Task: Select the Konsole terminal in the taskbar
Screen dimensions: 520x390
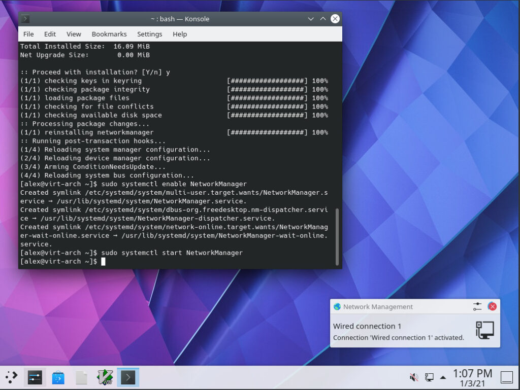Action: (127, 377)
